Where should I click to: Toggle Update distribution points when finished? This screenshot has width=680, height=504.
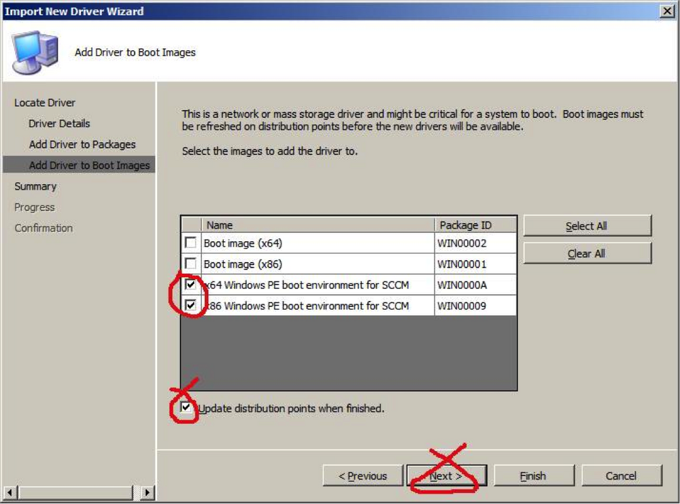(x=186, y=408)
